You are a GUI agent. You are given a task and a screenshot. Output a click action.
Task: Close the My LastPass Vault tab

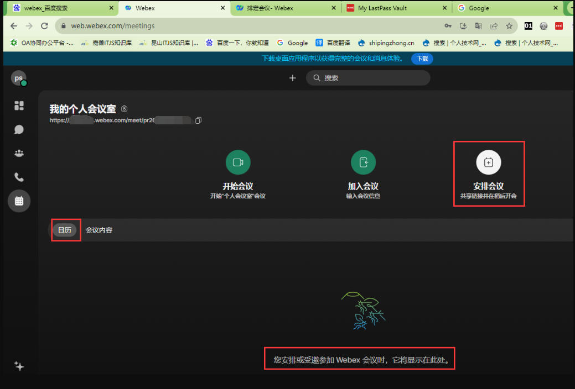pos(445,8)
